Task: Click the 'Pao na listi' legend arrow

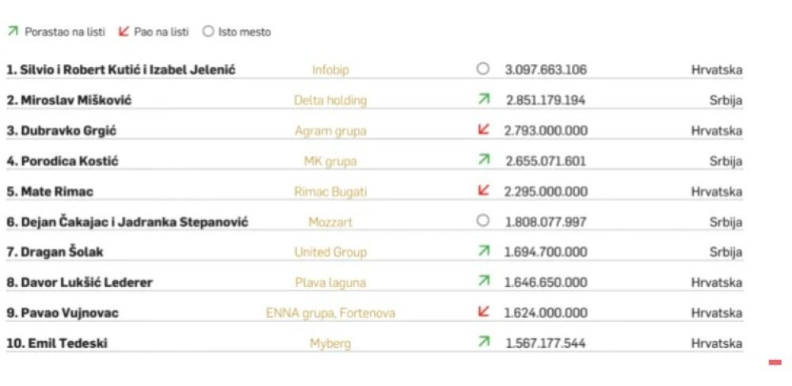Action: click(x=123, y=32)
